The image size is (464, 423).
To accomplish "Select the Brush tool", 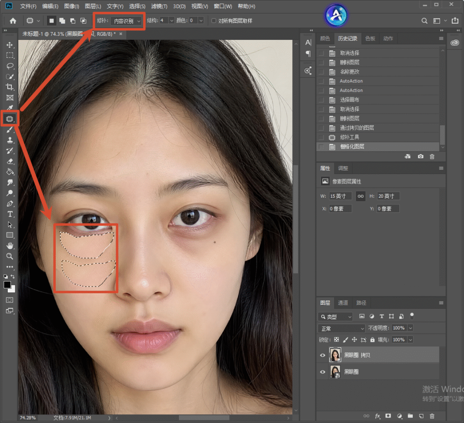I will [x=10, y=129].
